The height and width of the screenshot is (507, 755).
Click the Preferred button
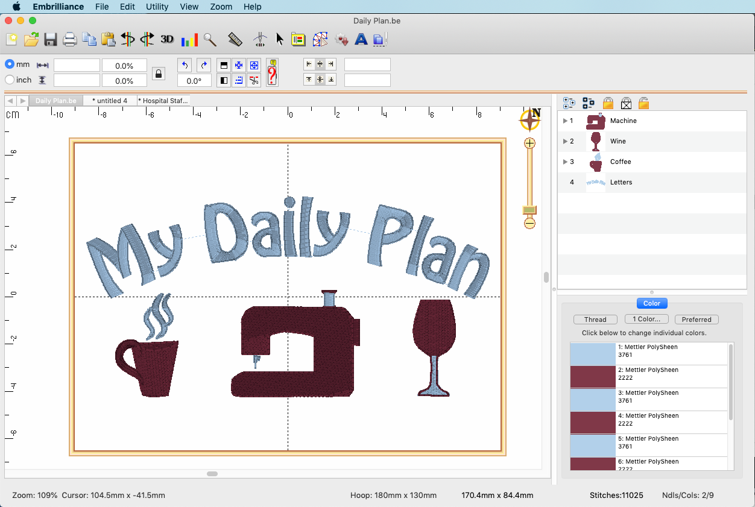click(697, 320)
